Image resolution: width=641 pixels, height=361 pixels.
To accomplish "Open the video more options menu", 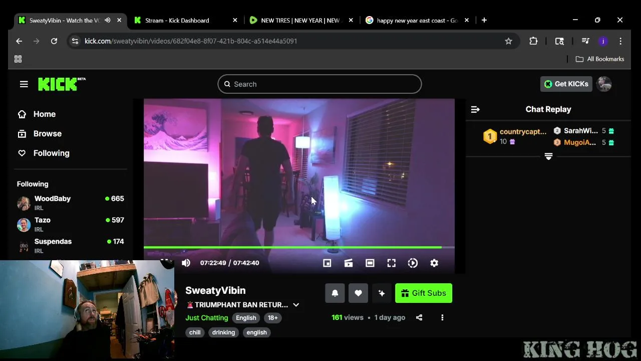I will click(x=442, y=317).
